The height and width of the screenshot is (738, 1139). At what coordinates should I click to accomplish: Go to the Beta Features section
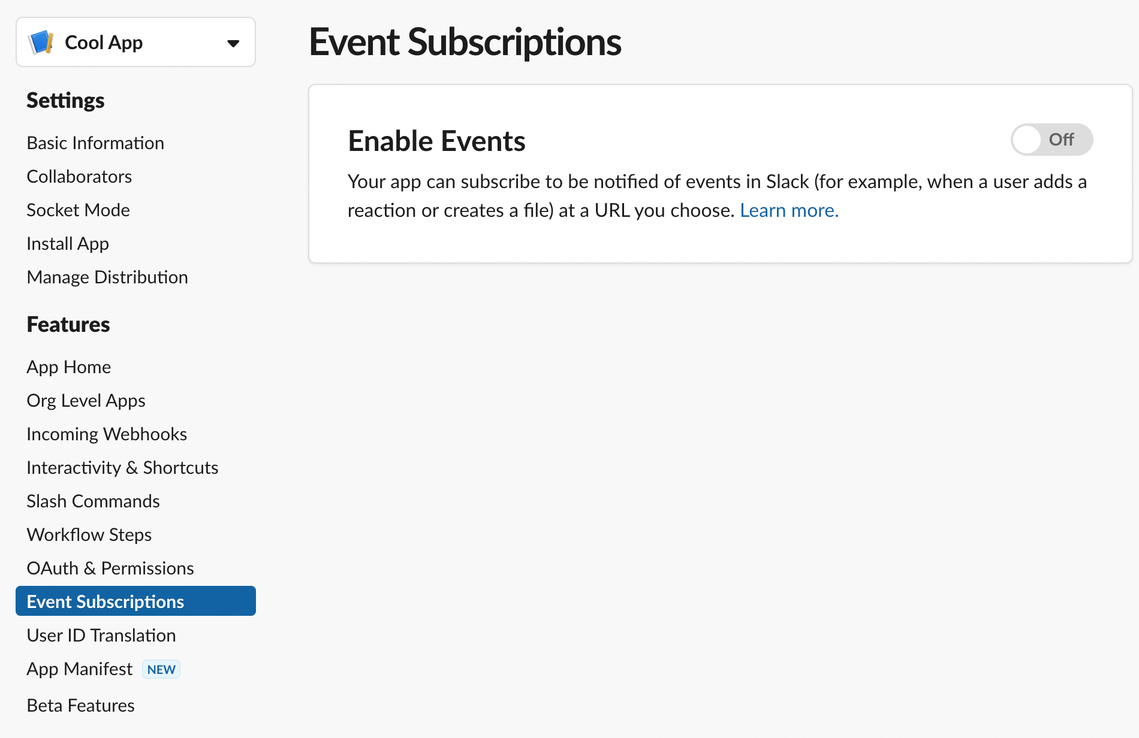[x=80, y=705]
